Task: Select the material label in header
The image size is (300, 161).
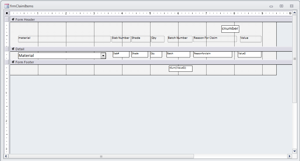Action: 64,39
